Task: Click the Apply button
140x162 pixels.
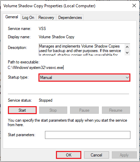Action: [124, 155]
